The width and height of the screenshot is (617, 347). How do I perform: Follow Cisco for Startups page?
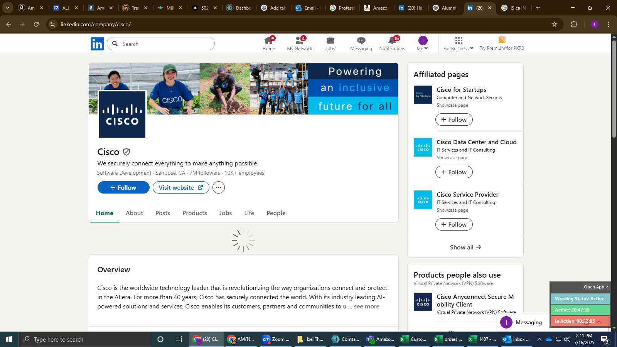click(x=454, y=120)
